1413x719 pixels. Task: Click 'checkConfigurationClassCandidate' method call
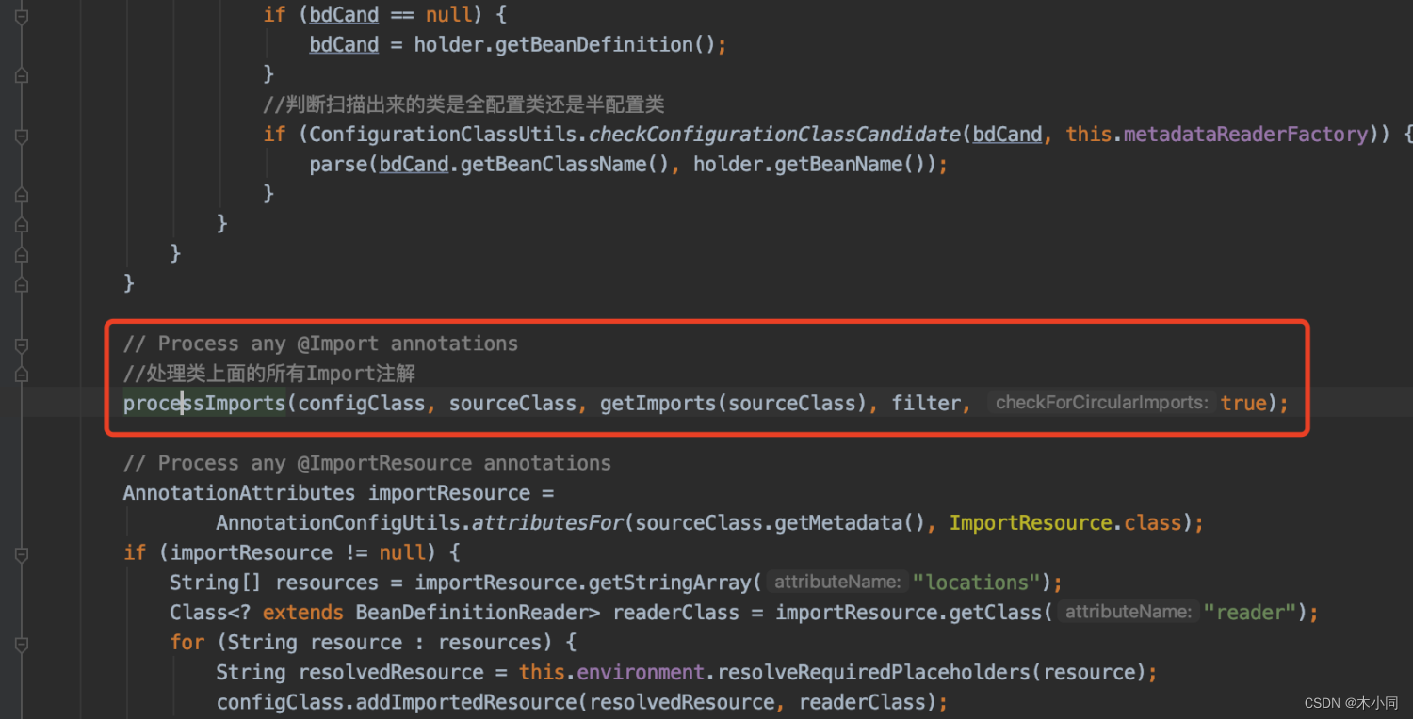point(774,135)
